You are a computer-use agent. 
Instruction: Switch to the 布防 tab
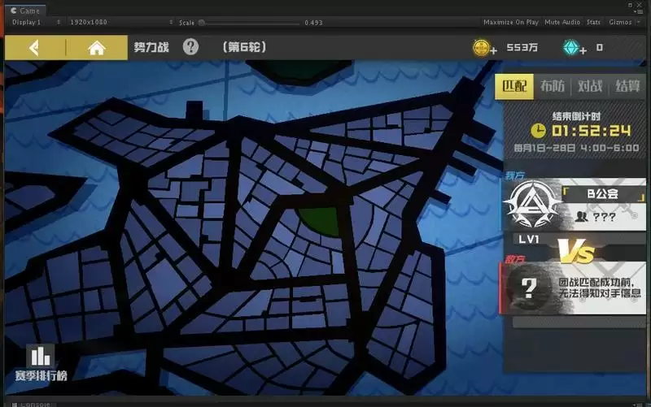(x=553, y=86)
